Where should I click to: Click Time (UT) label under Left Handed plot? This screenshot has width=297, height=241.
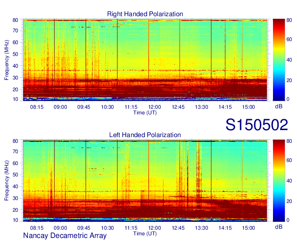click(145, 234)
